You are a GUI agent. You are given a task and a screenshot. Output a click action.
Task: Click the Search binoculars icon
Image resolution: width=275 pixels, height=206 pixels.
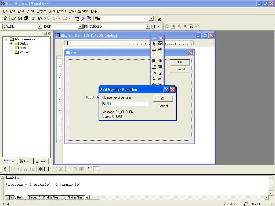coord(160,19)
